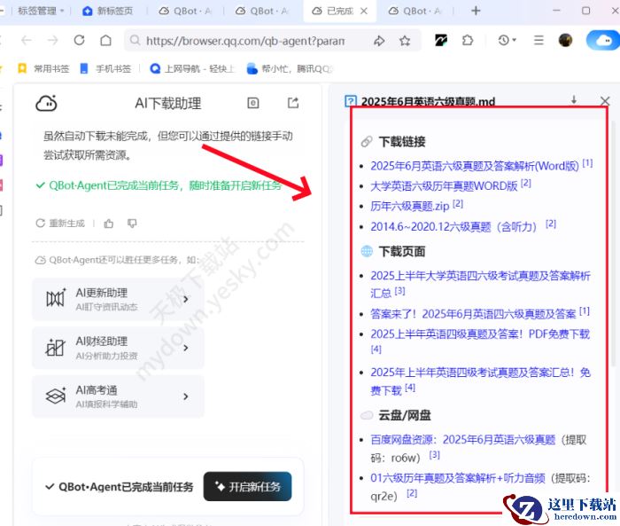Open 百度网盘资源 2025年6月英语六级真题 link
The width and height of the screenshot is (620, 526).
click(x=462, y=440)
